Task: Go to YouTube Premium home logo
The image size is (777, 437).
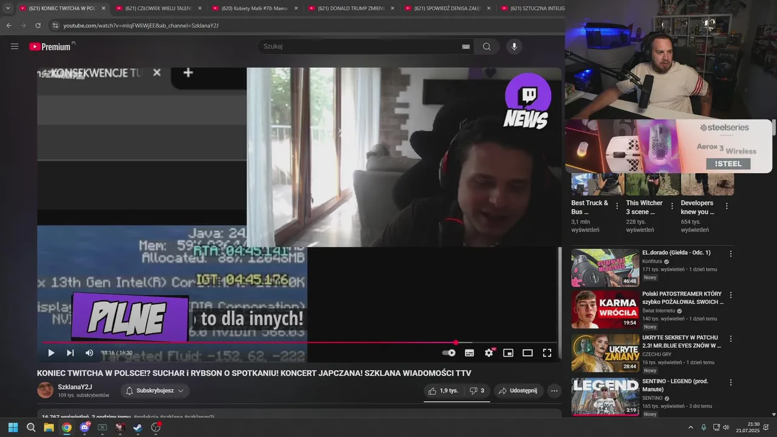Action: (50, 46)
